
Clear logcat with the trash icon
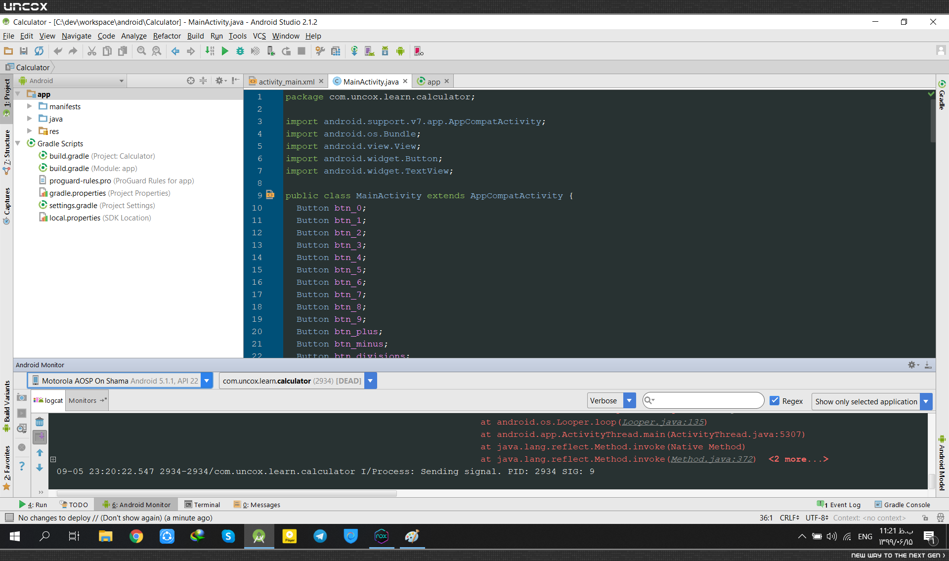pyautogui.click(x=40, y=422)
